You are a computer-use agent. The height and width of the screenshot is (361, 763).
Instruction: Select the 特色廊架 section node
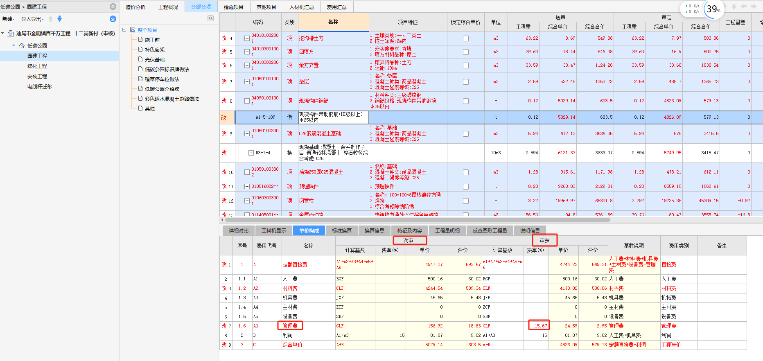click(155, 50)
